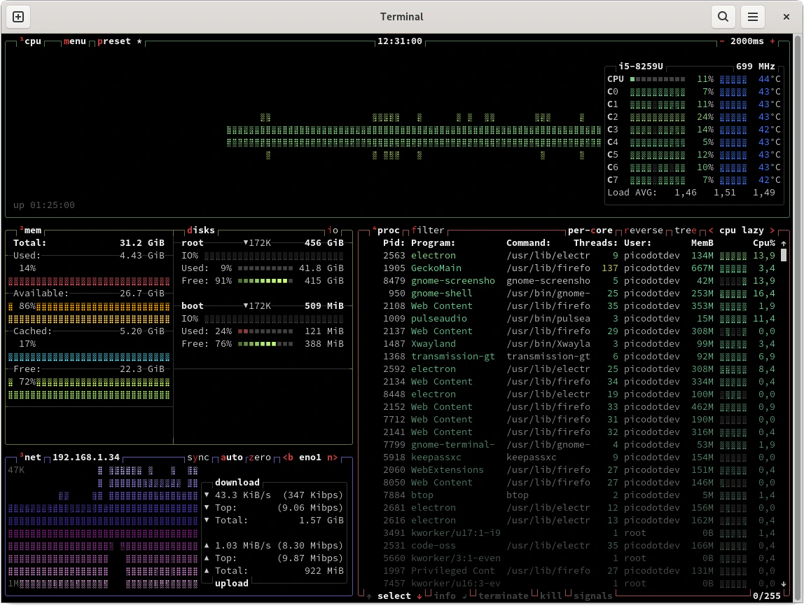Select the previous process sort column
Image resolution: width=804 pixels, height=606 pixels.
click(x=710, y=230)
